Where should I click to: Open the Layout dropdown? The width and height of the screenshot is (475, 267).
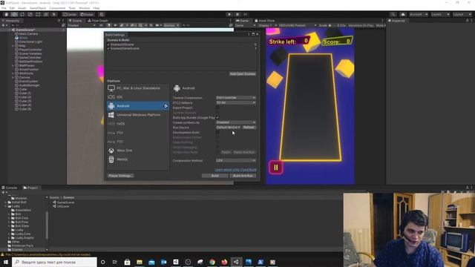pyautogui.click(x=462, y=14)
